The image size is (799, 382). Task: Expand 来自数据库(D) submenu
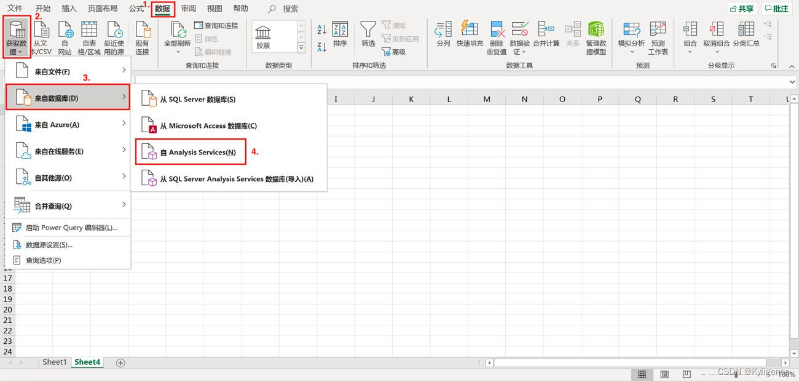point(68,98)
